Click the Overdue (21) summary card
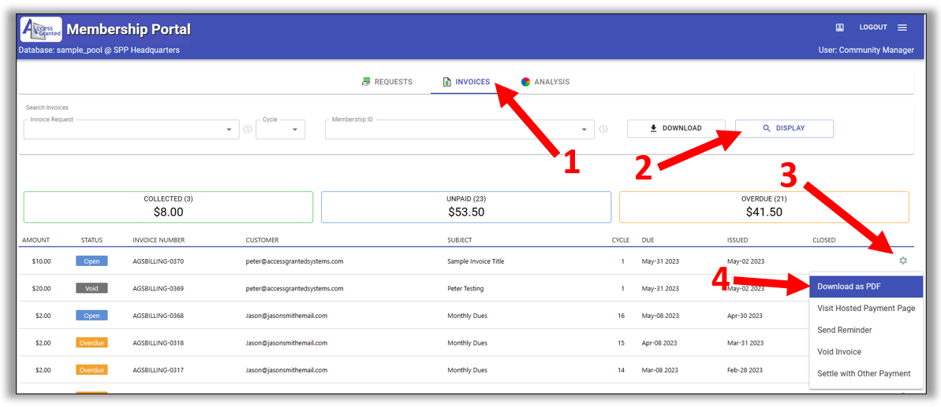Image resolution: width=941 pixels, height=407 pixels. [x=764, y=206]
